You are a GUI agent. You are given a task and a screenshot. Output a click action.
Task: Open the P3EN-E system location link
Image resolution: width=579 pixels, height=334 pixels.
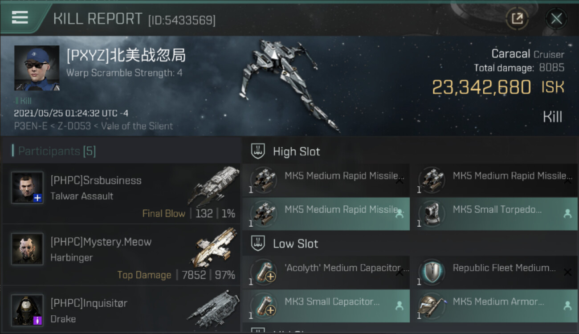point(29,126)
